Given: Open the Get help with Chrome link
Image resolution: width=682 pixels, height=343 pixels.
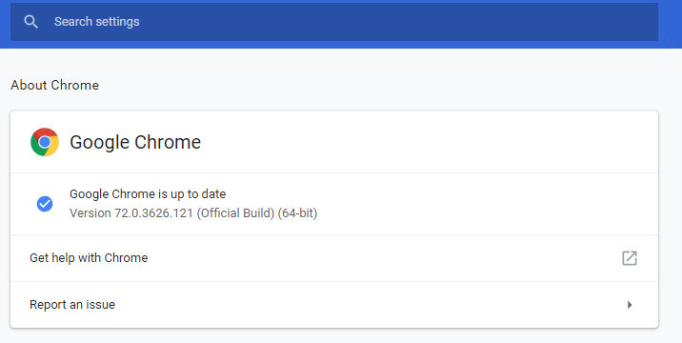Looking at the screenshot, I should (89, 257).
